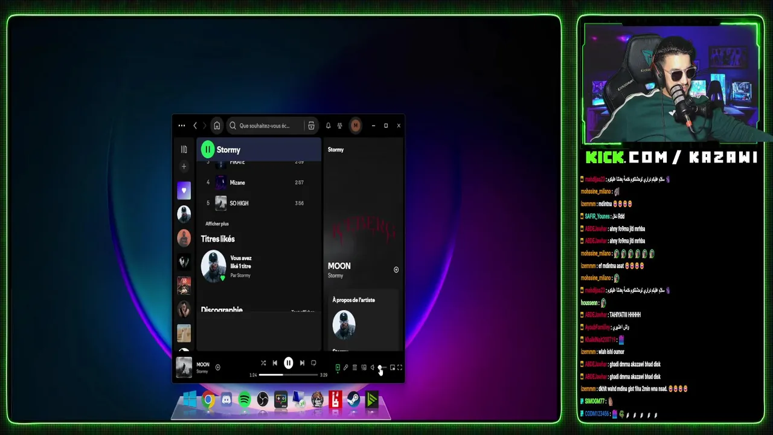The image size is (773, 435).
Task: Add to playlist plus in player bar
Action: [x=217, y=367]
